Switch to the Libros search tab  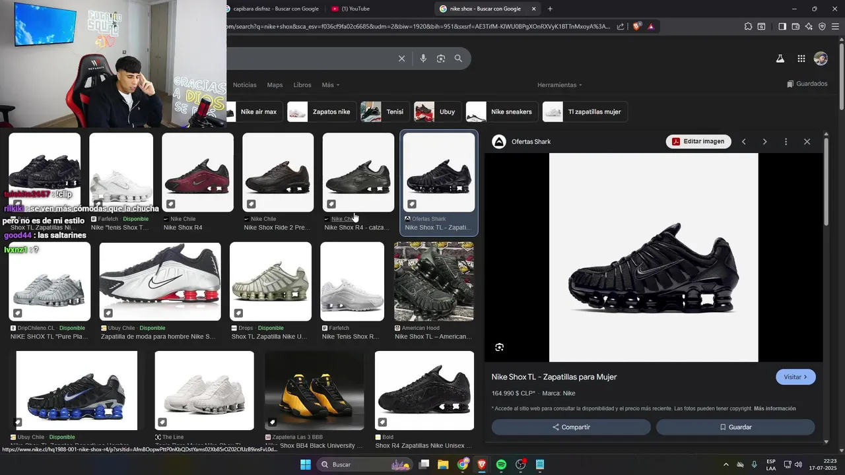click(302, 85)
